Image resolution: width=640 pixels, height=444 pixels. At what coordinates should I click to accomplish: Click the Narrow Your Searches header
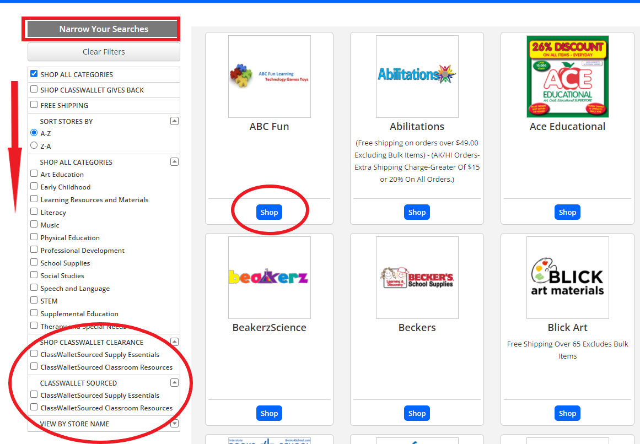[x=104, y=29]
